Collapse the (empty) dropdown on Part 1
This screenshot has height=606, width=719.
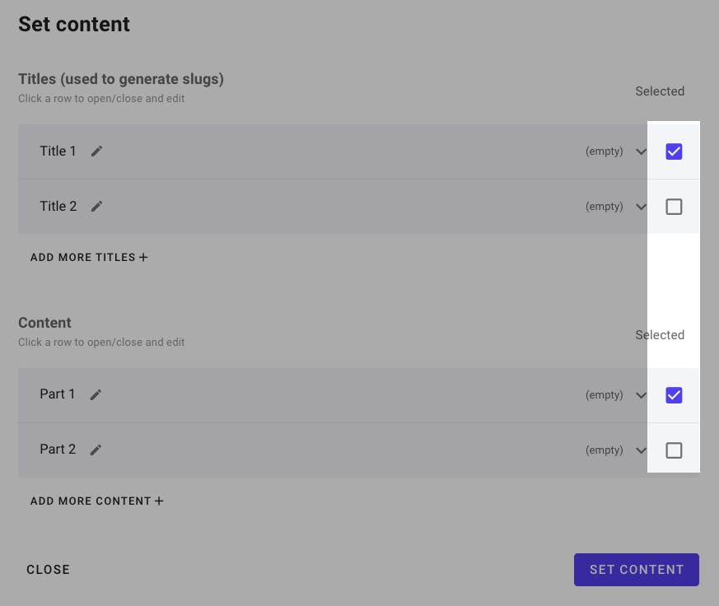point(641,395)
